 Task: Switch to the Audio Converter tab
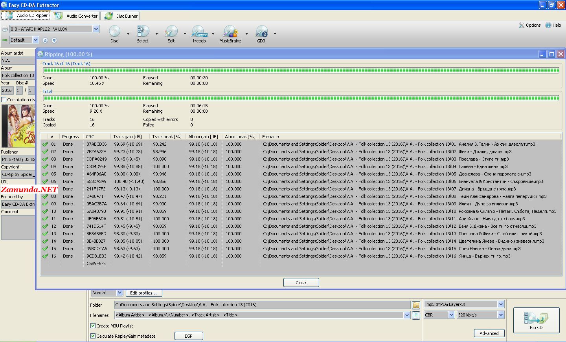coord(76,16)
